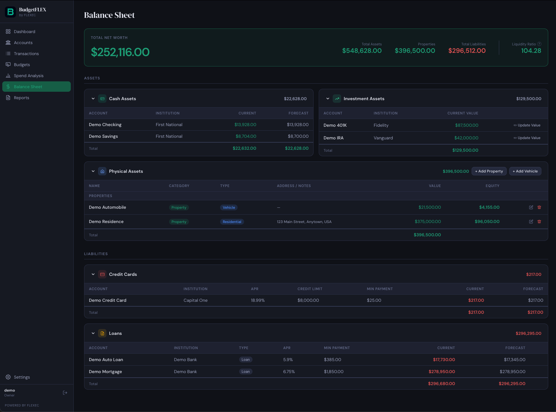Image resolution: width=556 pixels, height=412 pixels.
Task: Click the Demo Auto Loan account name
Action: tap(106, 359)
